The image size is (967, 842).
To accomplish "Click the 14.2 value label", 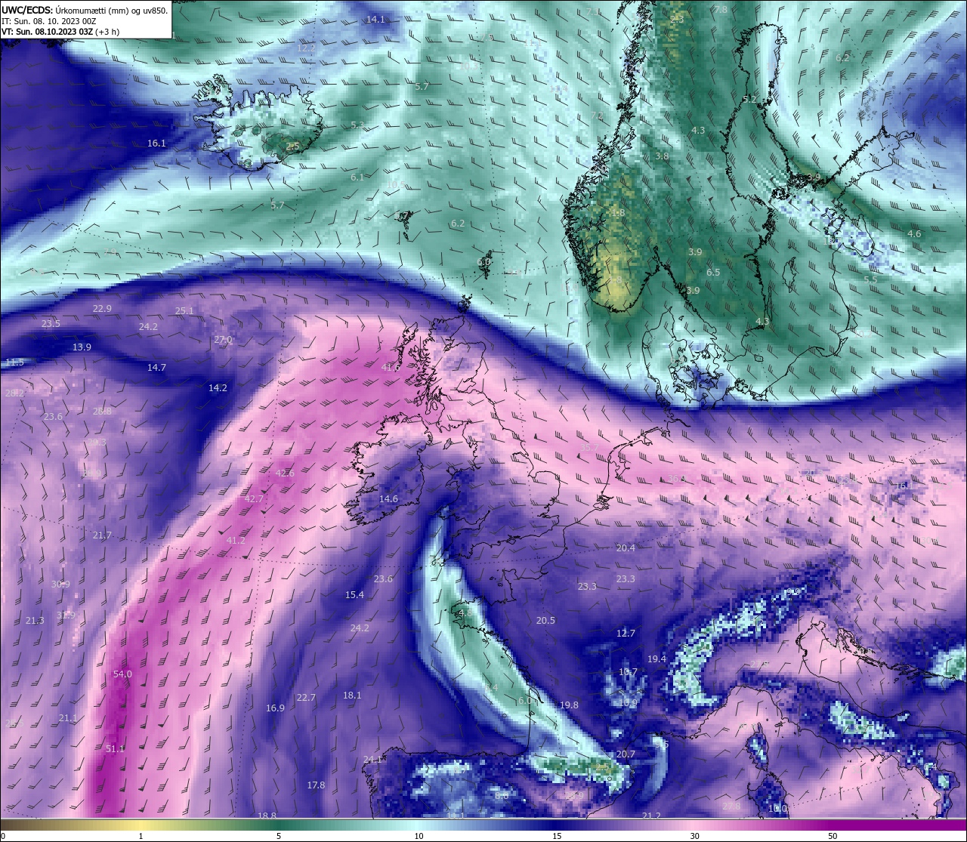I will tap(218, 388).
